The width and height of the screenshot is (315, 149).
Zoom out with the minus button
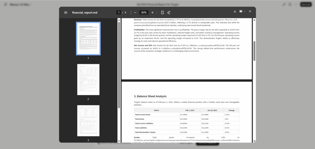[x=135, y=12]
